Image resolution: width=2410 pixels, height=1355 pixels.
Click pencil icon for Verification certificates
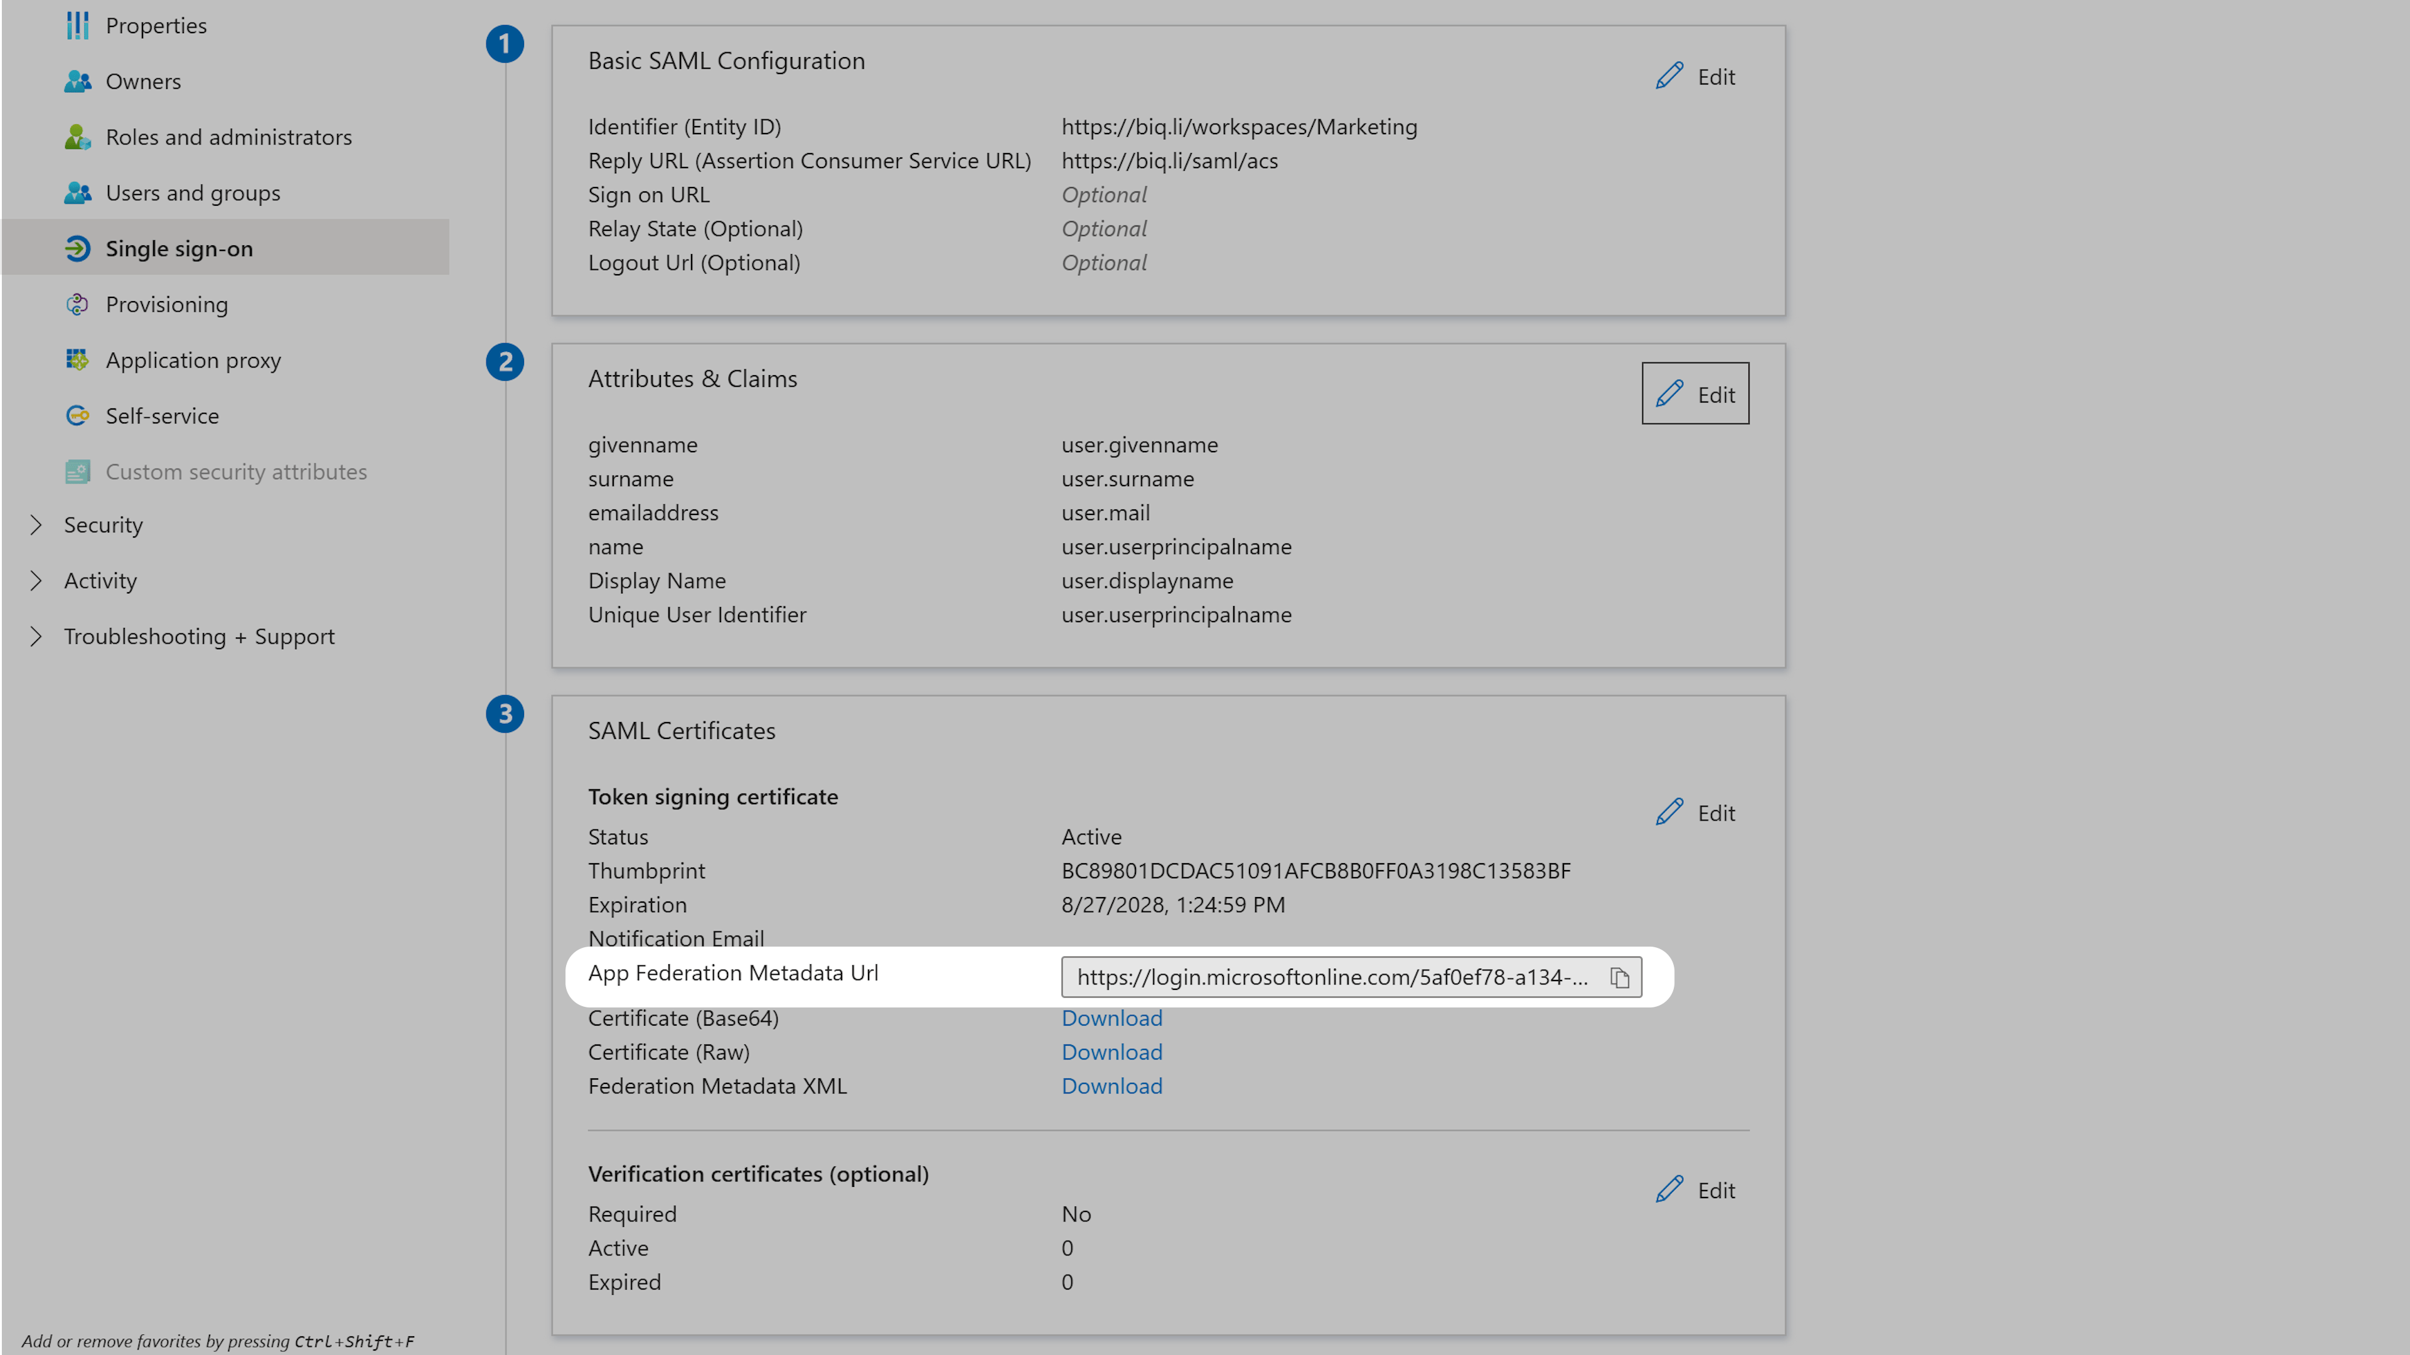click(1669, 1189)
